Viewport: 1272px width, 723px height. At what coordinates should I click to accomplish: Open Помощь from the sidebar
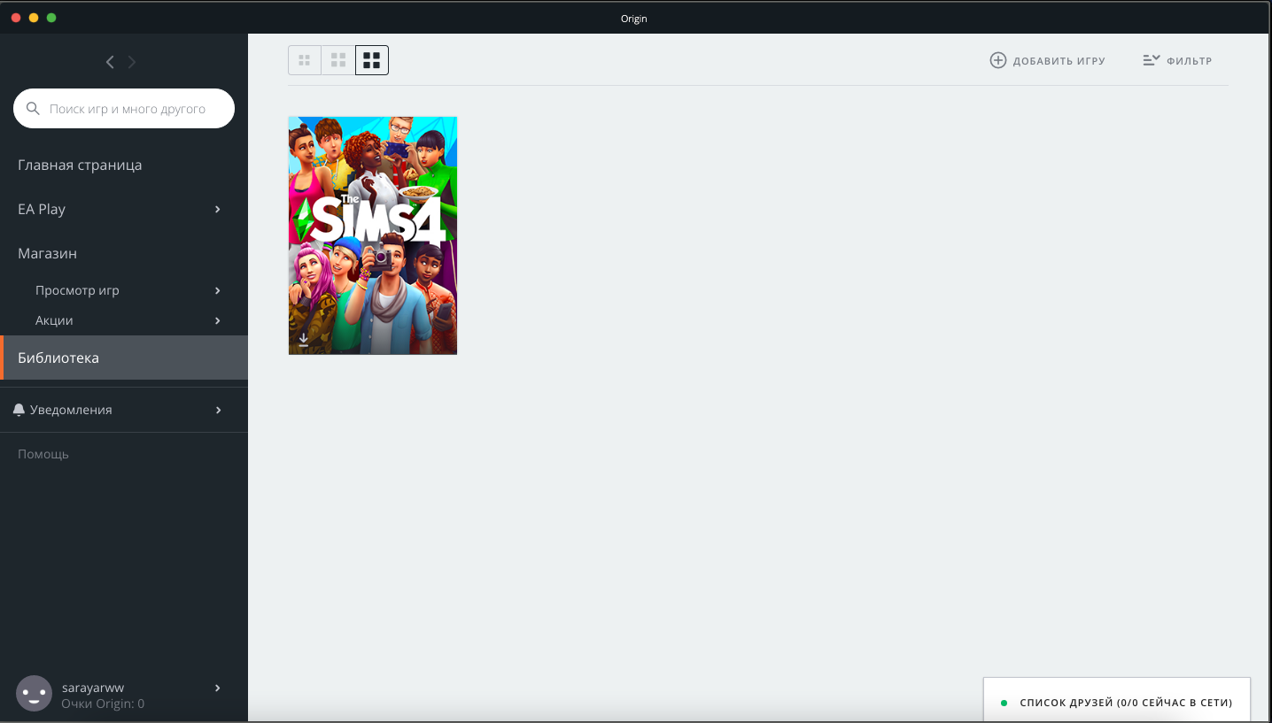pos(43,453)
